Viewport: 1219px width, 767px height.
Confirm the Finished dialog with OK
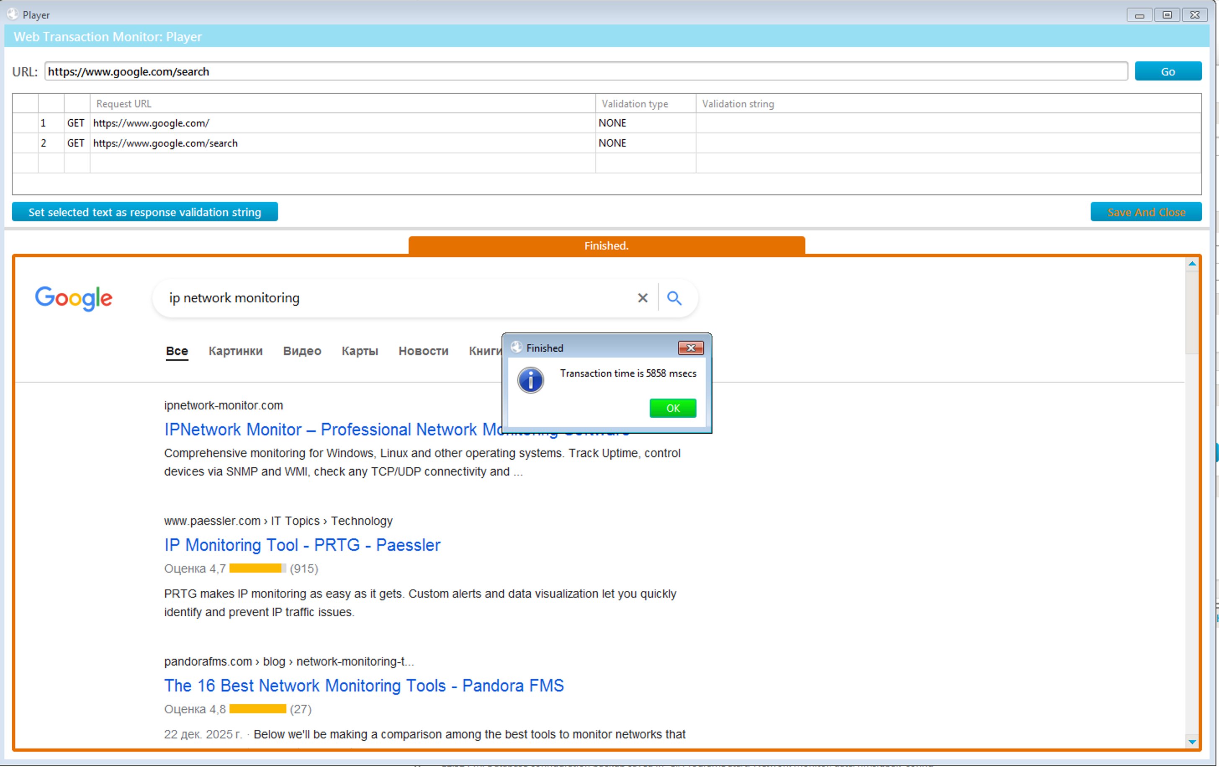(672, 408)
